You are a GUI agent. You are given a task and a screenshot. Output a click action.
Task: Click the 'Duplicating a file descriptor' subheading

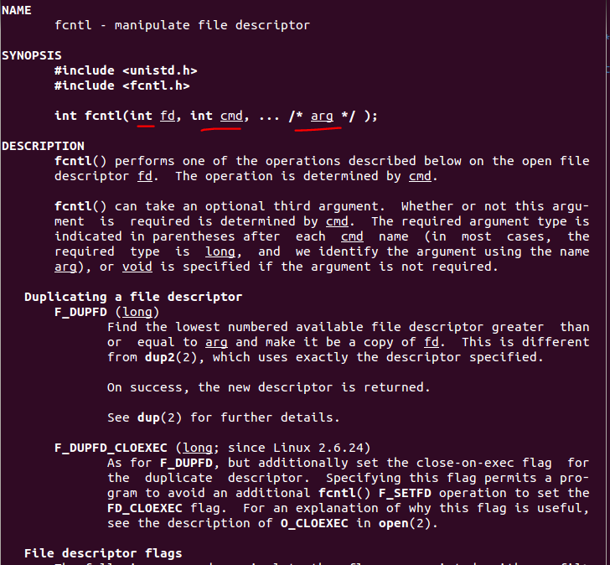coord(133,297)
